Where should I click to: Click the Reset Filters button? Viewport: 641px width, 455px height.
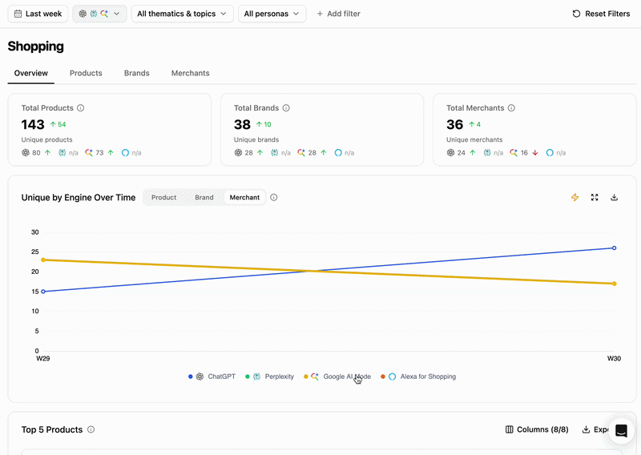601,14
